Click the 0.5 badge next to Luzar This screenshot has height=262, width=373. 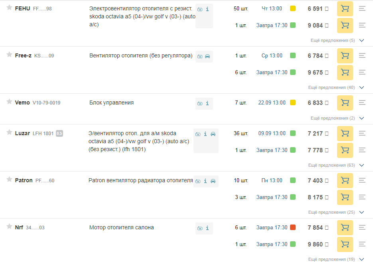tap(59, 134)
